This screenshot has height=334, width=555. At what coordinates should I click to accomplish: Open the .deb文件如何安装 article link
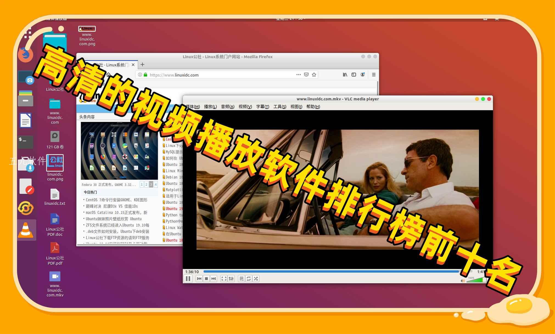pyautogui.click(x=117, y=231)
